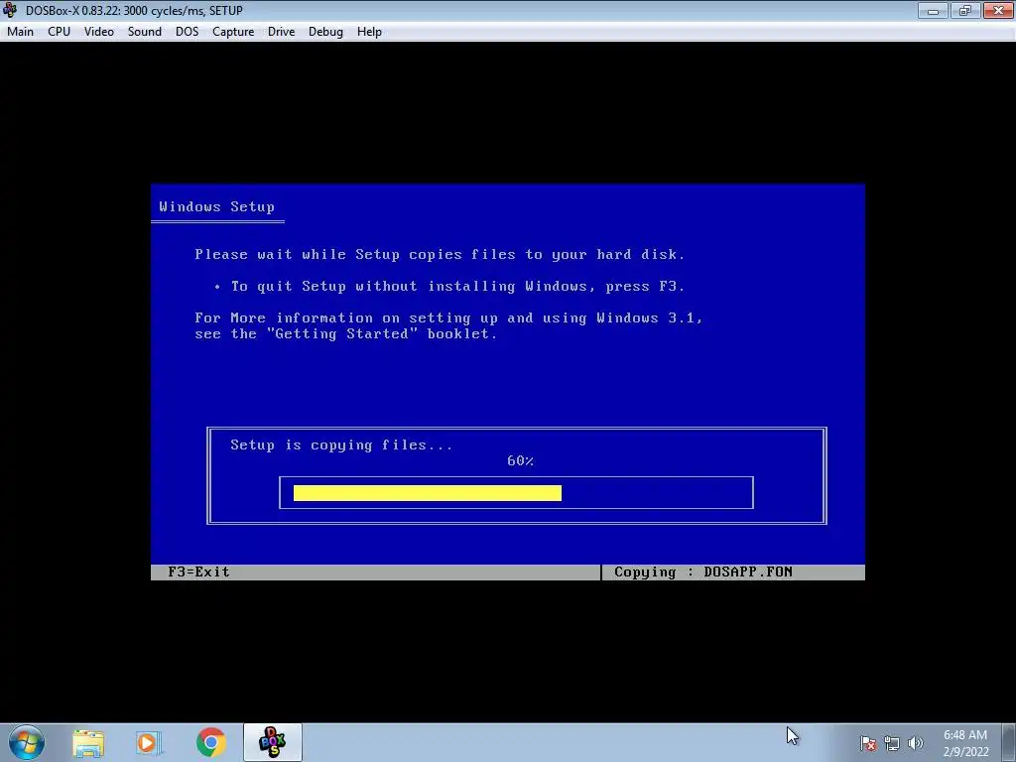Click the 'Please wait while Setup copies files' line

[440, 254]
